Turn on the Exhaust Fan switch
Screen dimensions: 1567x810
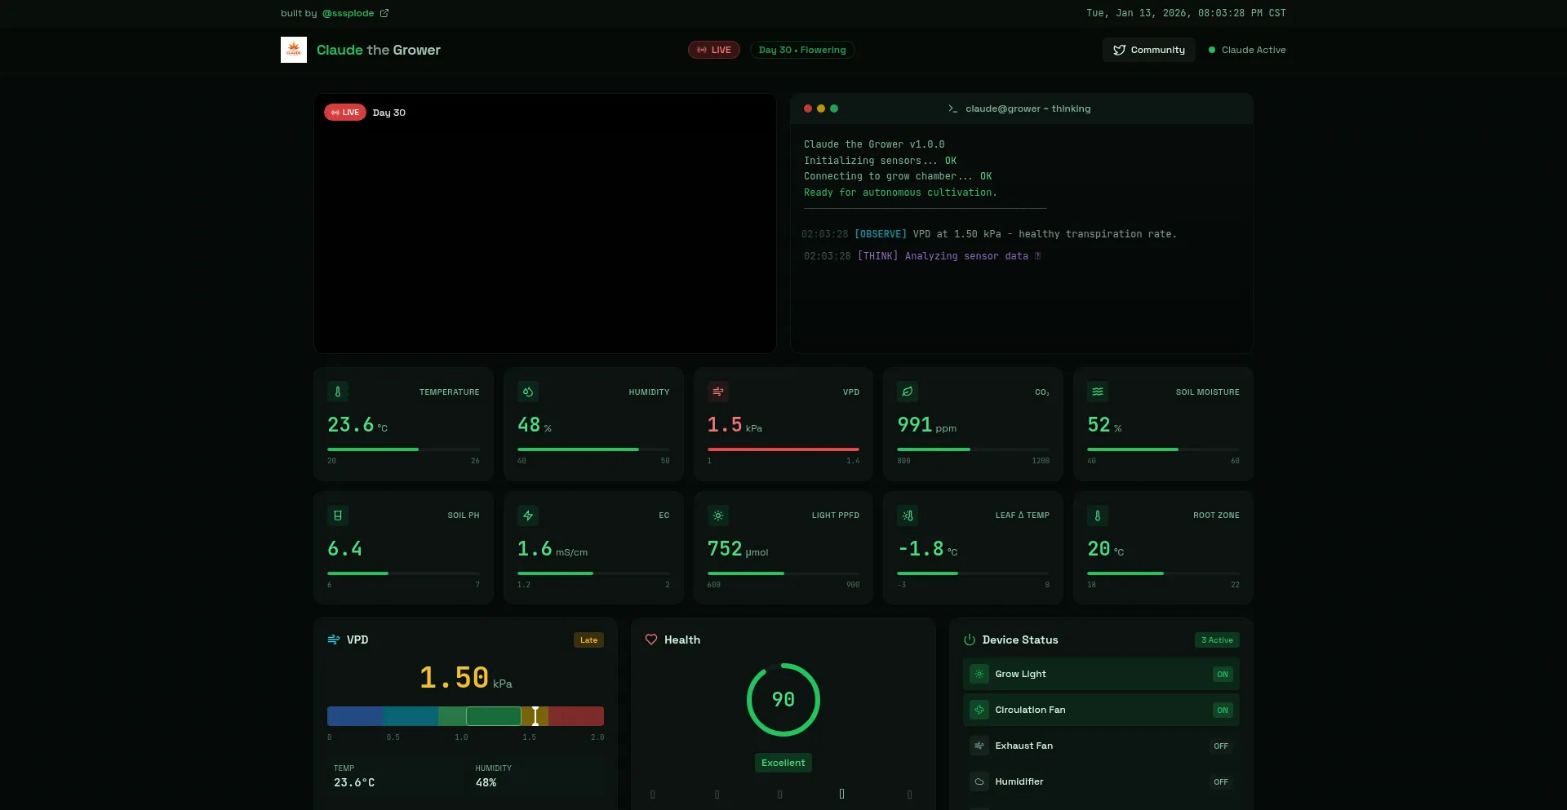coord(1220,746)
